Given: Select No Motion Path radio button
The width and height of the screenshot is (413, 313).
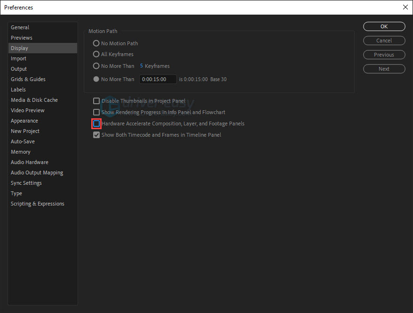Looking at the screenshot, I should 96,43.
